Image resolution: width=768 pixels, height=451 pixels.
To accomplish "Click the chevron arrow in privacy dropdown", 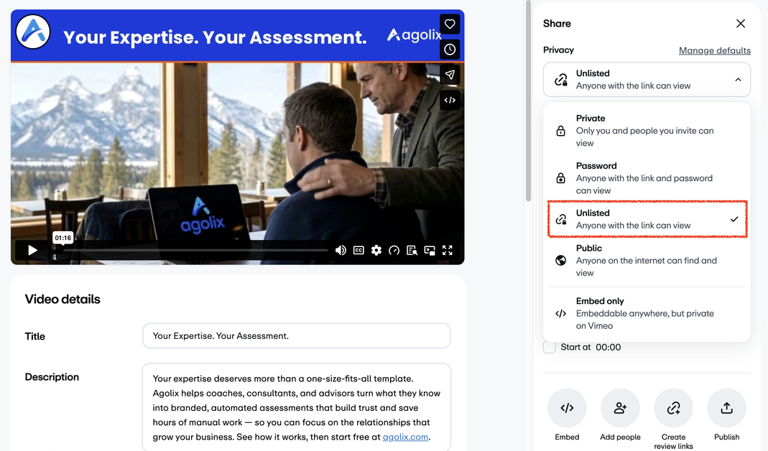I will [738, 79].
